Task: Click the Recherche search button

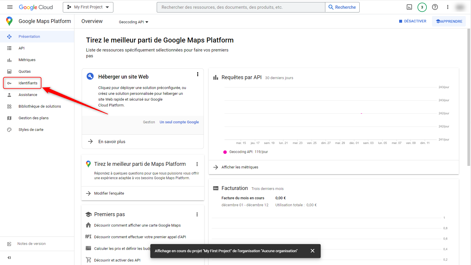Action: (342, 7)
